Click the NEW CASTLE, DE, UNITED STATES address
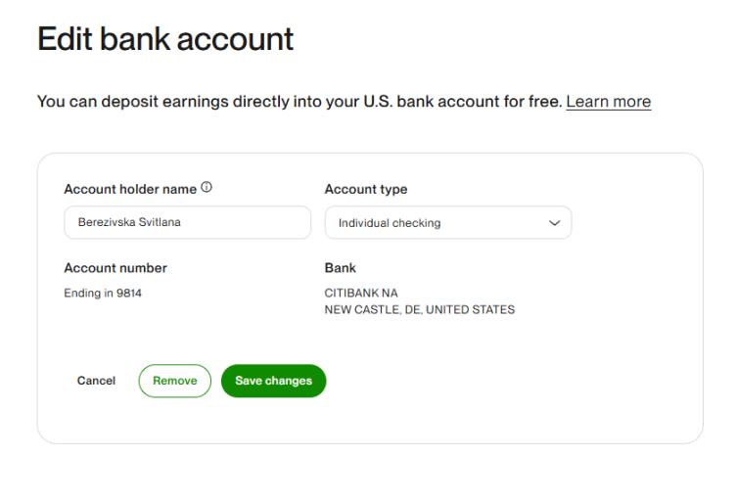Image resolution: width=737 pixels, height=501 pixels. [420, 310]
